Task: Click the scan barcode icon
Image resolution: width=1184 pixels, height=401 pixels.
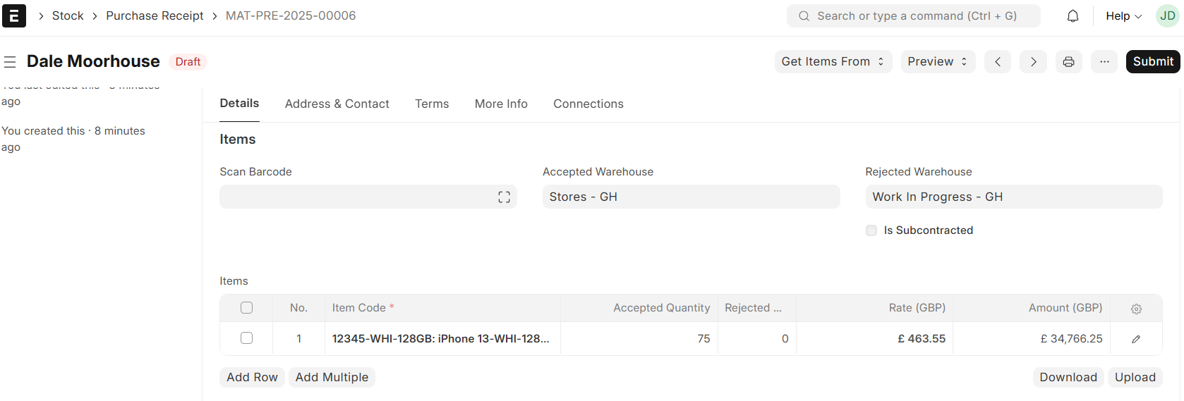Action: click(x=504, y=197)
